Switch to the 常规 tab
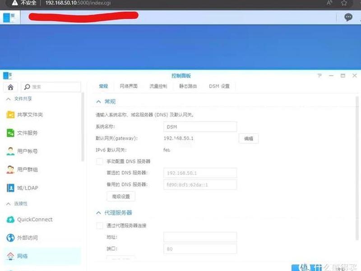The height and width of the screenshot is (271, 361). [x=103, y=86]
